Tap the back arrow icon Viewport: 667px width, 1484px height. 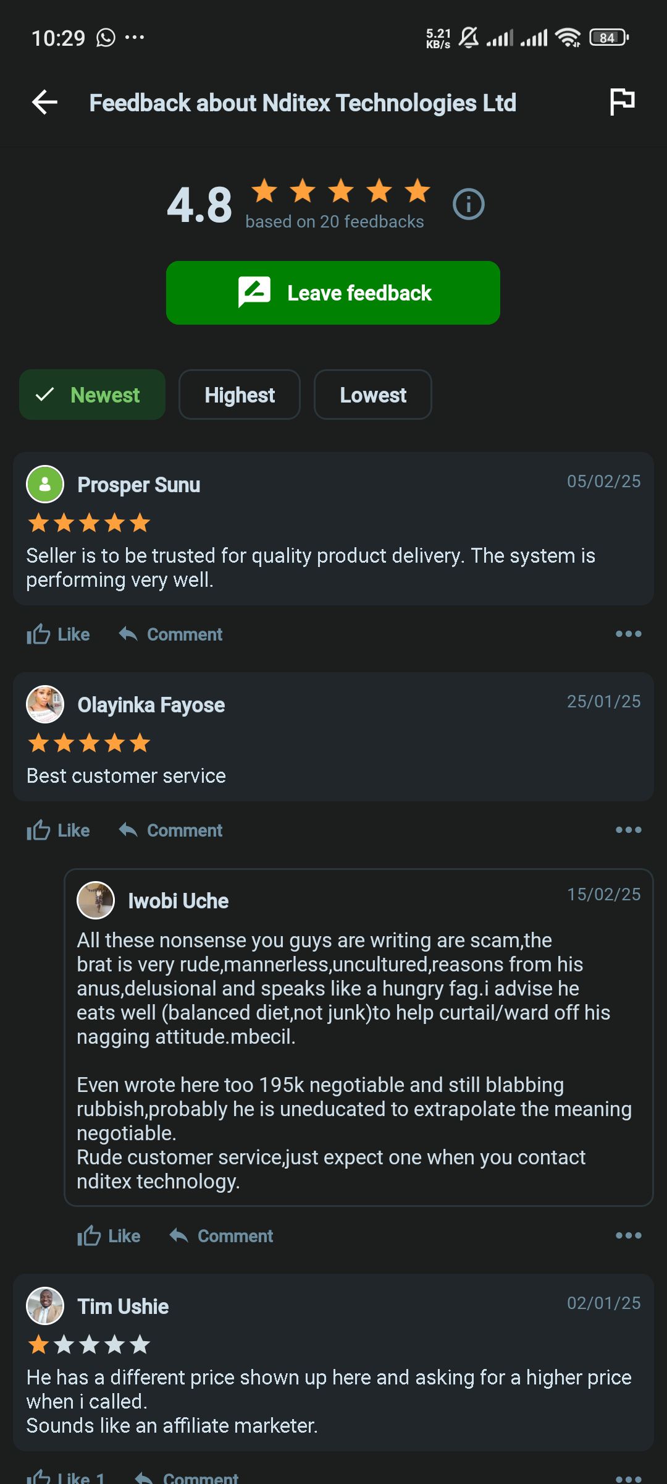(x=44, y=103)
